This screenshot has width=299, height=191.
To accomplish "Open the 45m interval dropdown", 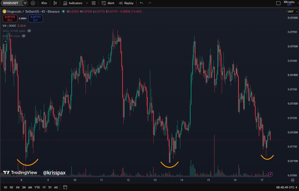I will pos(44,3).
